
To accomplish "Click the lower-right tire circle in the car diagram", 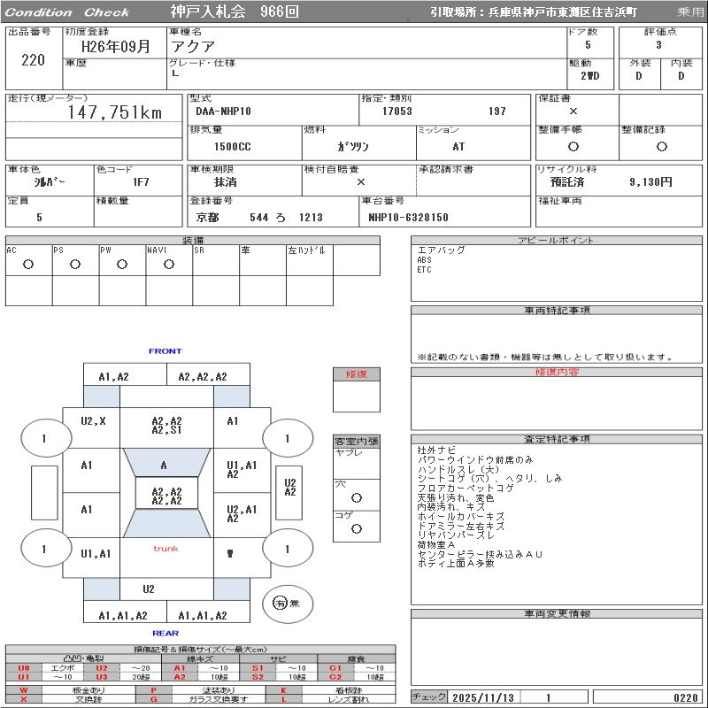I will point(287,549).
